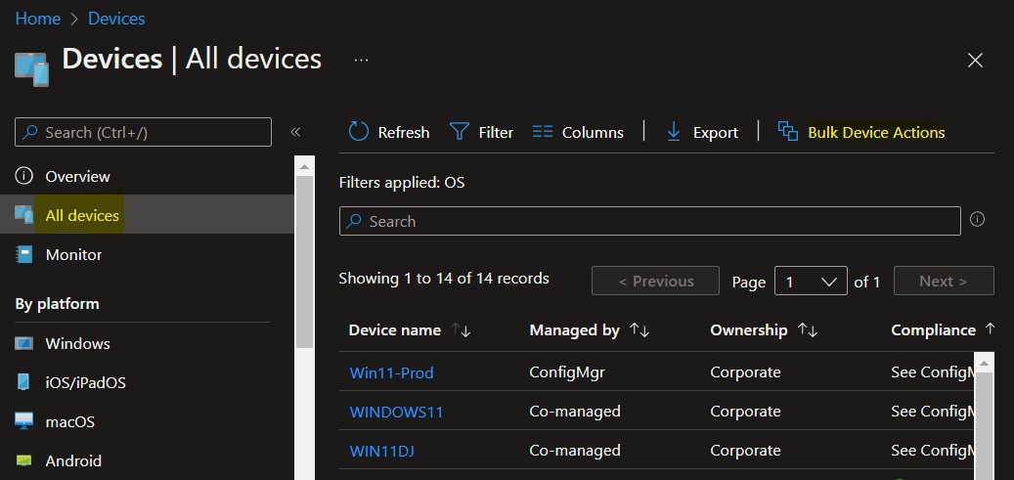Sort by Ownership column arrows
The width and height of the screenshot is (1014, 480).
(x=808, y=329)
